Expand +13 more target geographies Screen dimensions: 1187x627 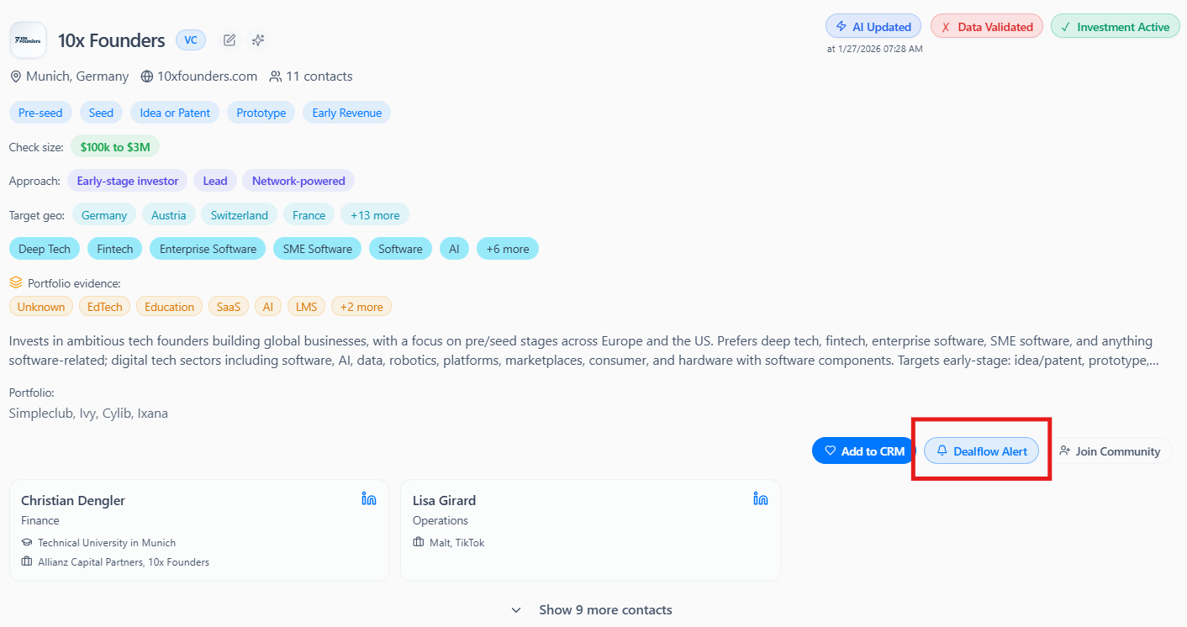coord(375,215)
